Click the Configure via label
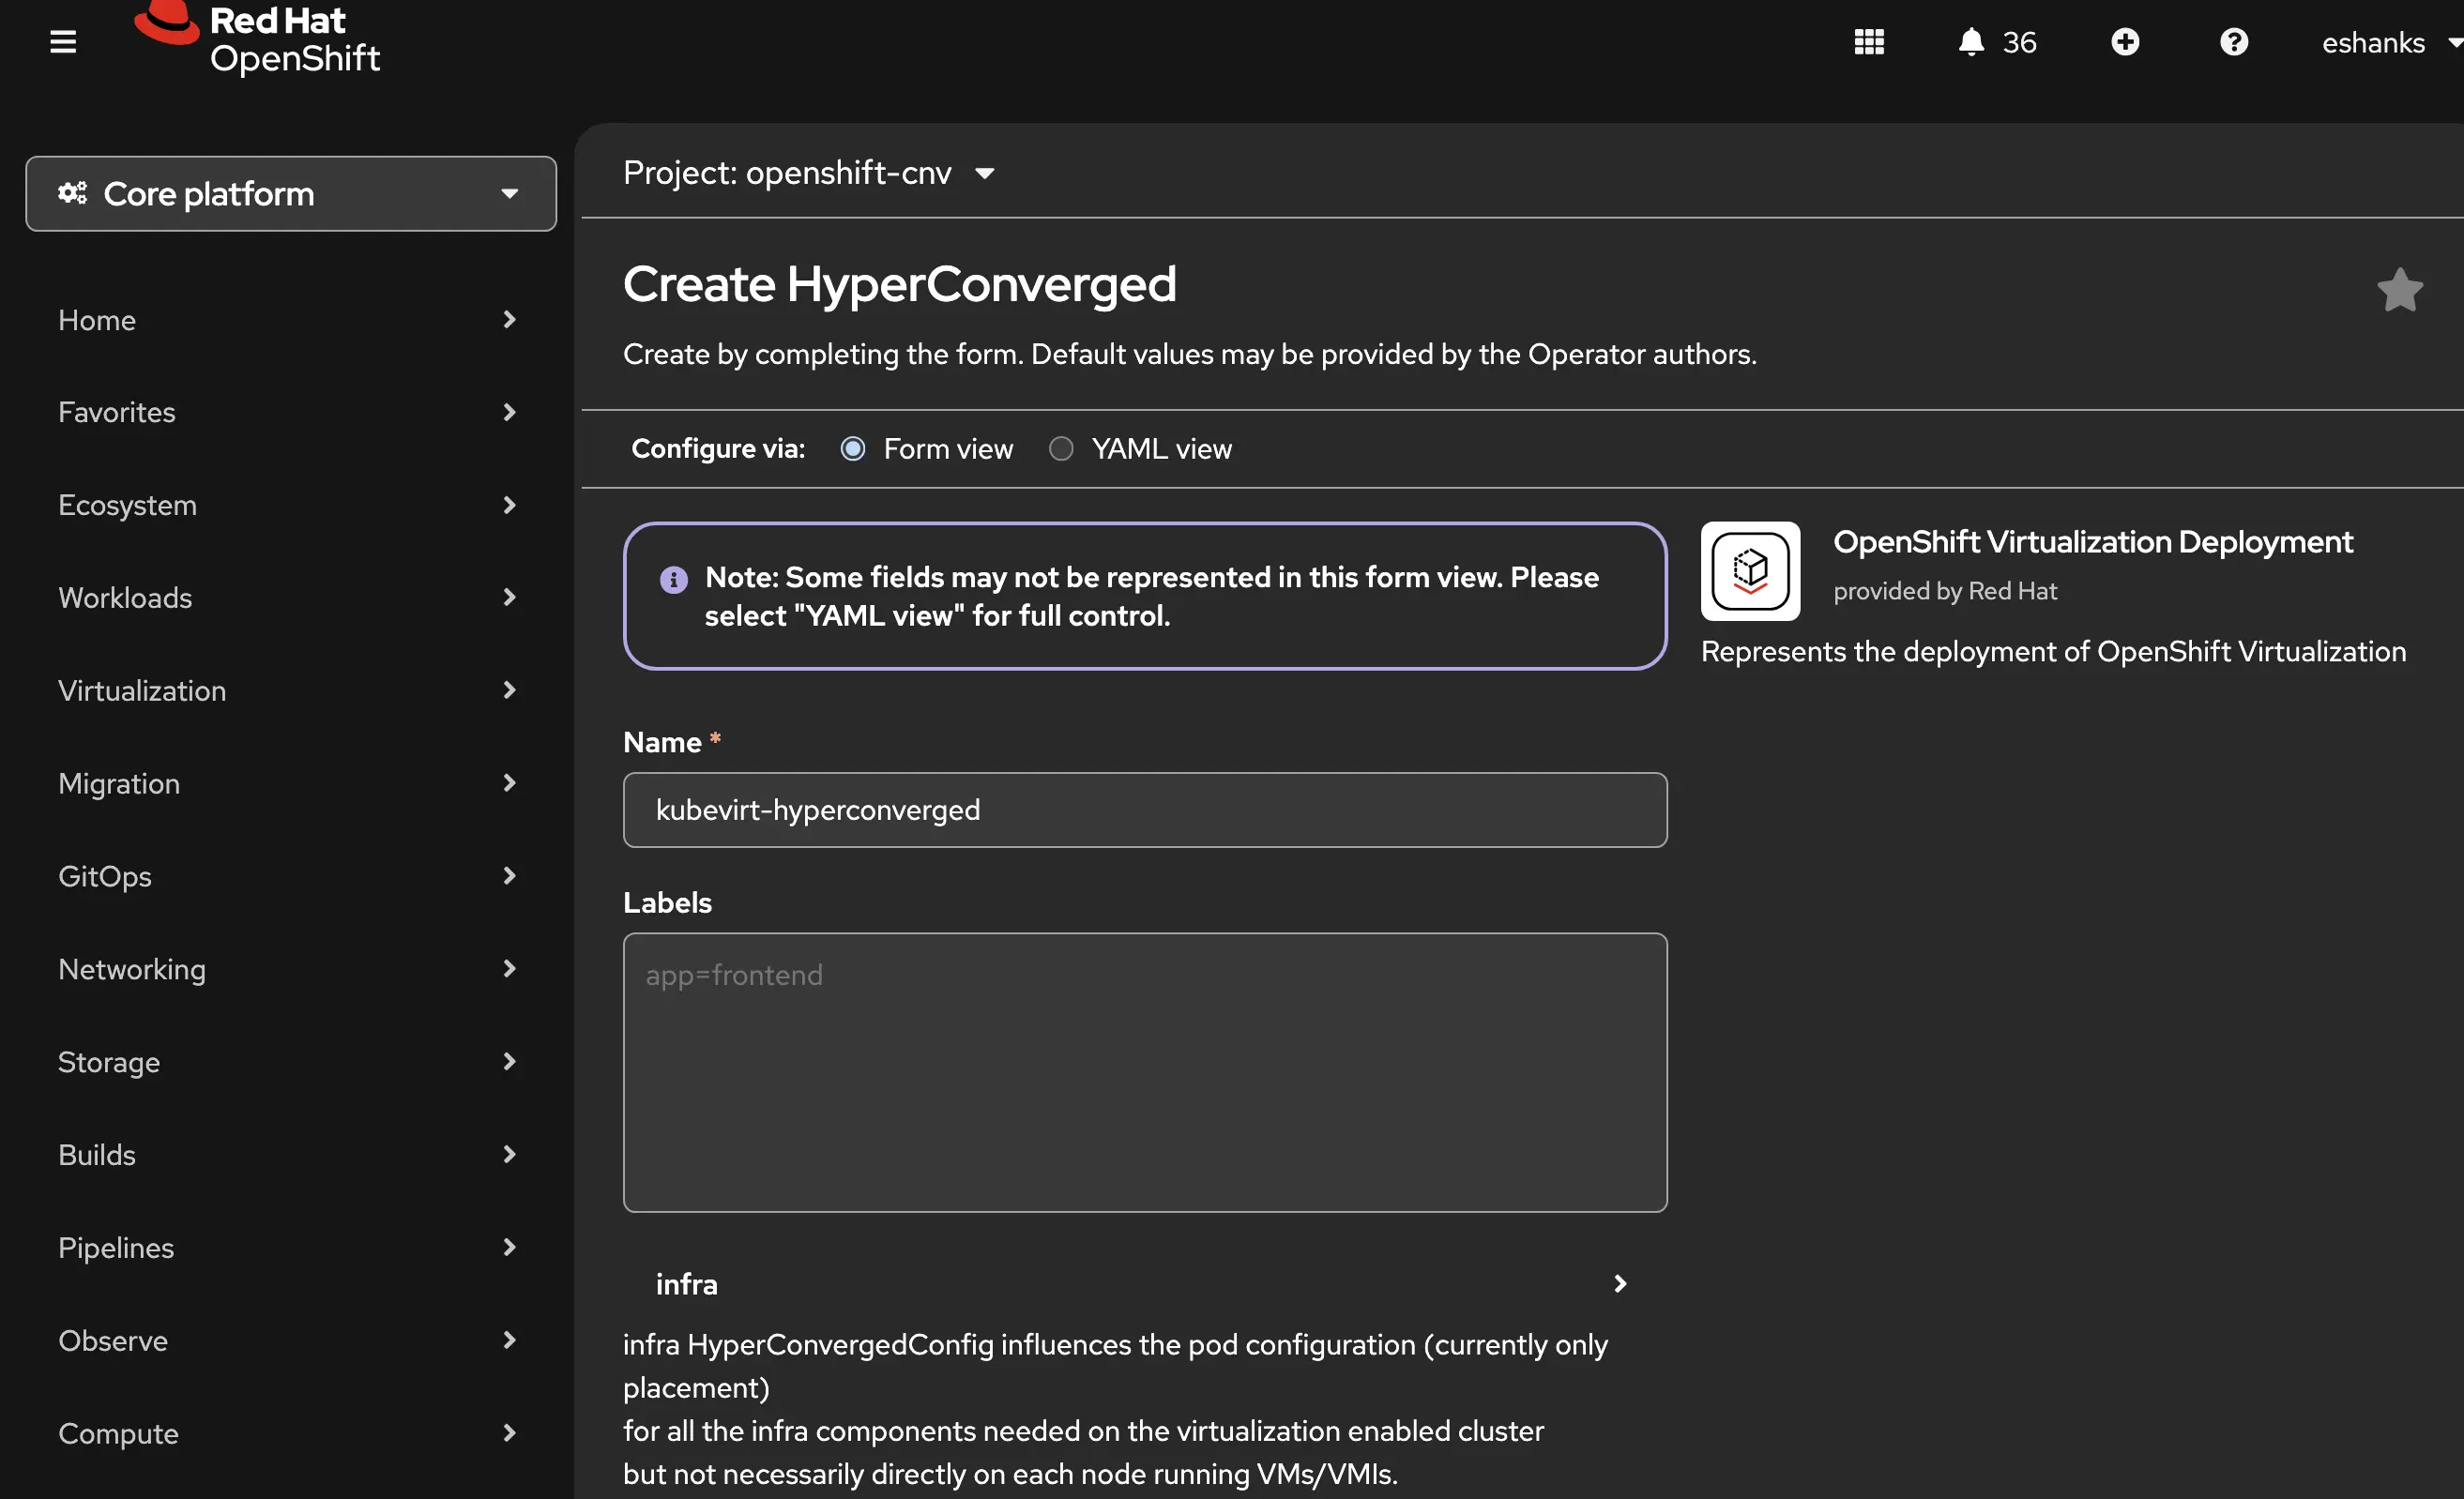The image size is (2464, 1499). pyautogui.click(x=718, y=449)
